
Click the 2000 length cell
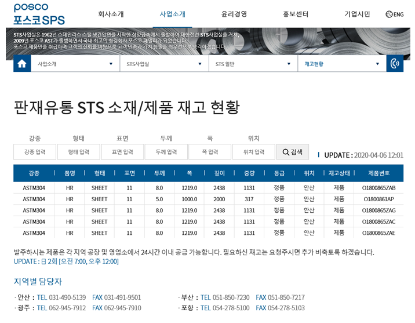tap(220, 199)
